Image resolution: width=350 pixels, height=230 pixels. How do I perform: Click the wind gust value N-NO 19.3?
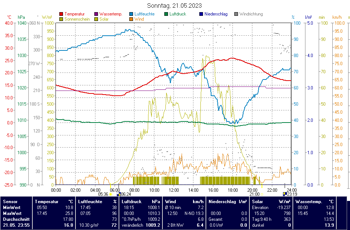click(194, 213)
